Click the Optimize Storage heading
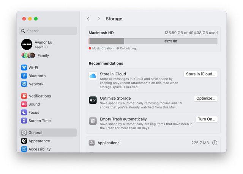 tap(115, 98)
